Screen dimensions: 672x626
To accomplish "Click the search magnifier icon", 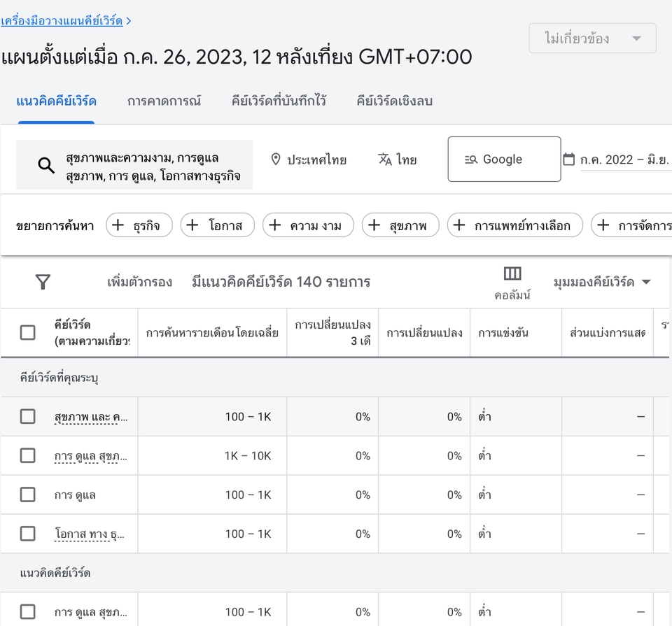I will [45, 164].
